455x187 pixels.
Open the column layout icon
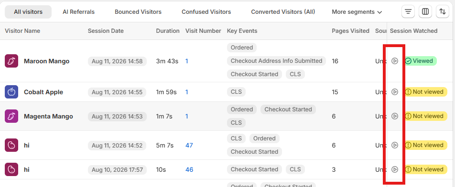pos(425,11)
